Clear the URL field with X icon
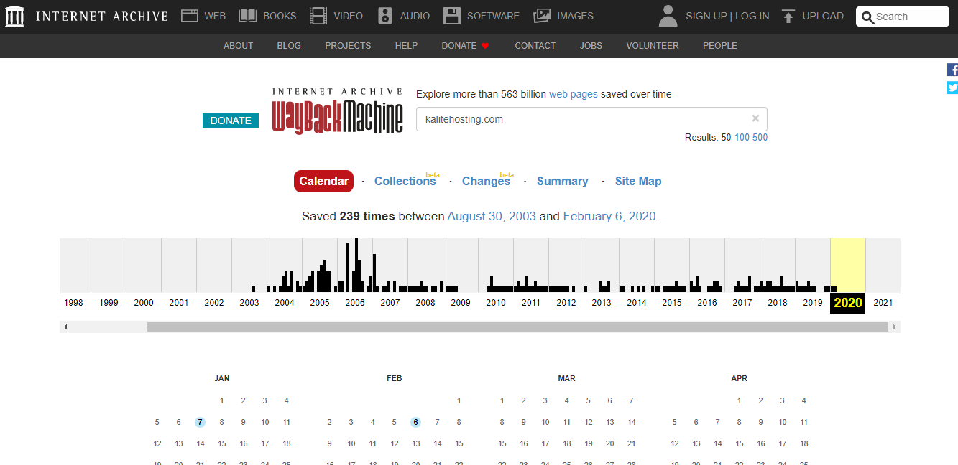 755,118
